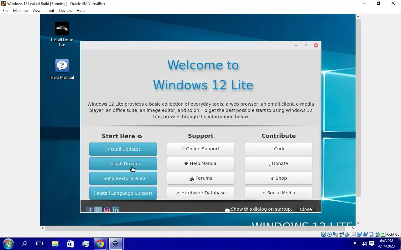Click the Install Drivers button
The image size is (401, 250).
tap(123, 164)
